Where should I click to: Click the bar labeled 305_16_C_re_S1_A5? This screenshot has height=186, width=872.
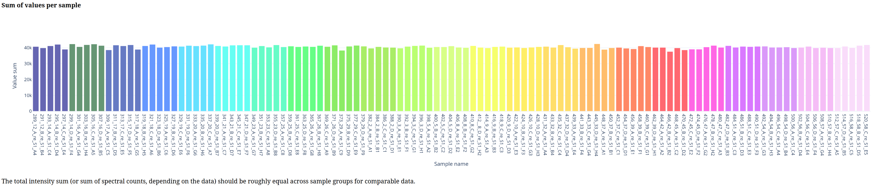tap(94, 78)
